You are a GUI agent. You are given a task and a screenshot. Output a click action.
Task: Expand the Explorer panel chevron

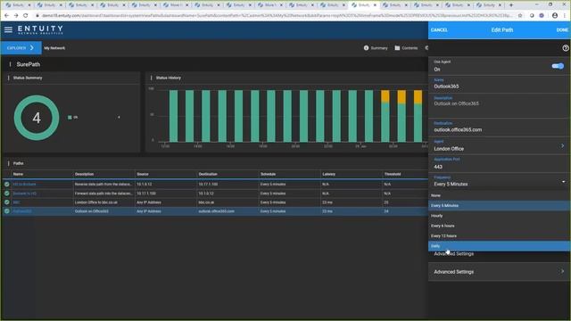[32, 47]
